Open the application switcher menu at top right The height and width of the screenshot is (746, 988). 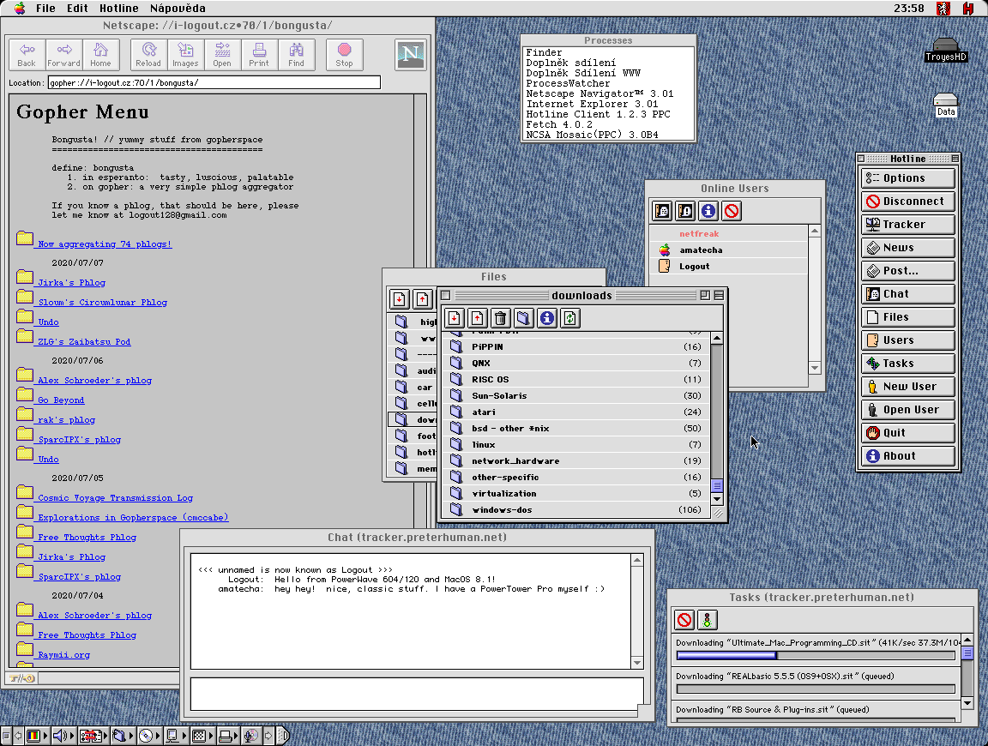coord(968,9)
